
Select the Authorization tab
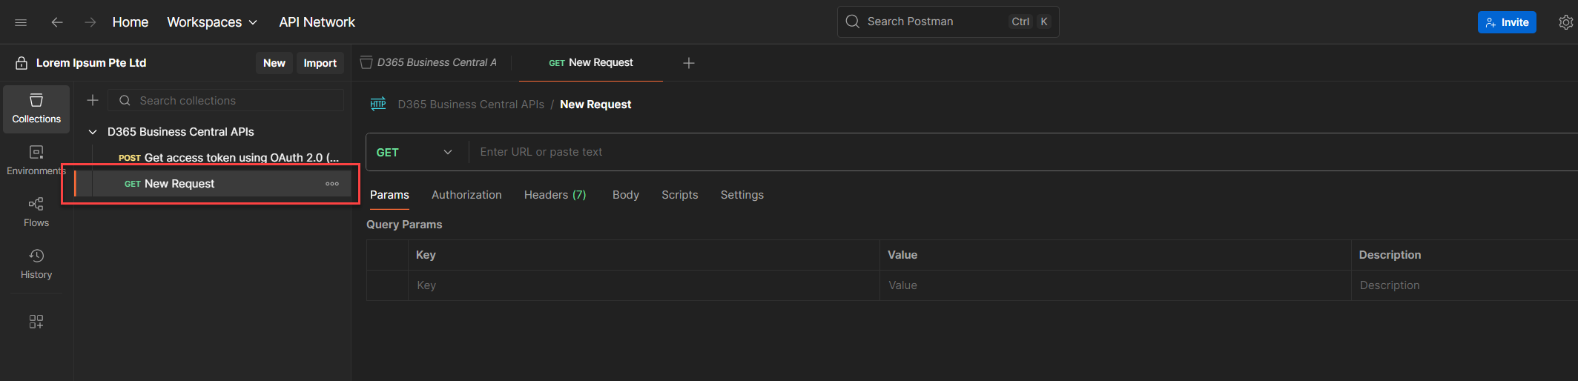click(x=466, y=195)
